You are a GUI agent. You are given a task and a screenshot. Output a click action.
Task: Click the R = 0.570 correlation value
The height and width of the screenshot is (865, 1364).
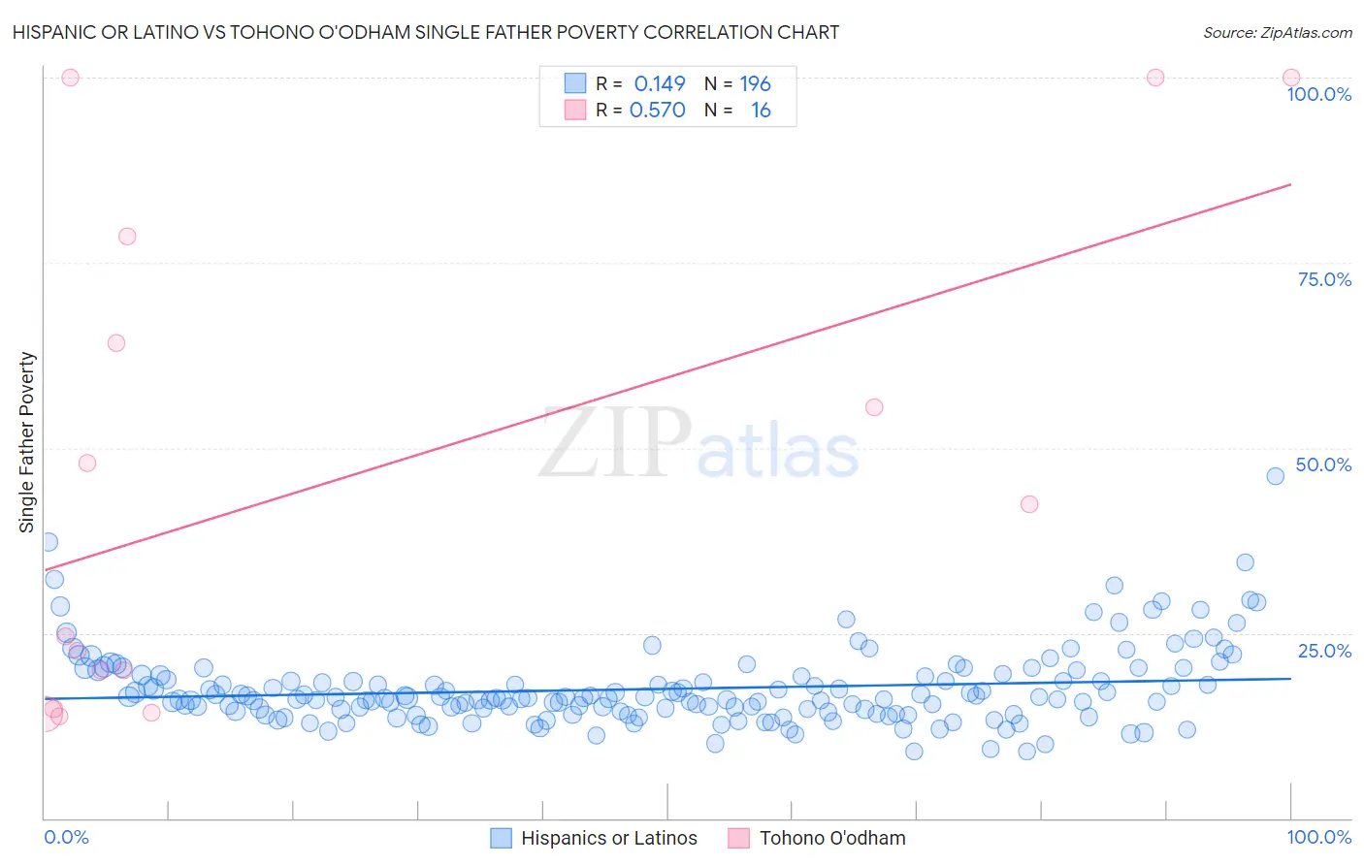pos(640,110)
